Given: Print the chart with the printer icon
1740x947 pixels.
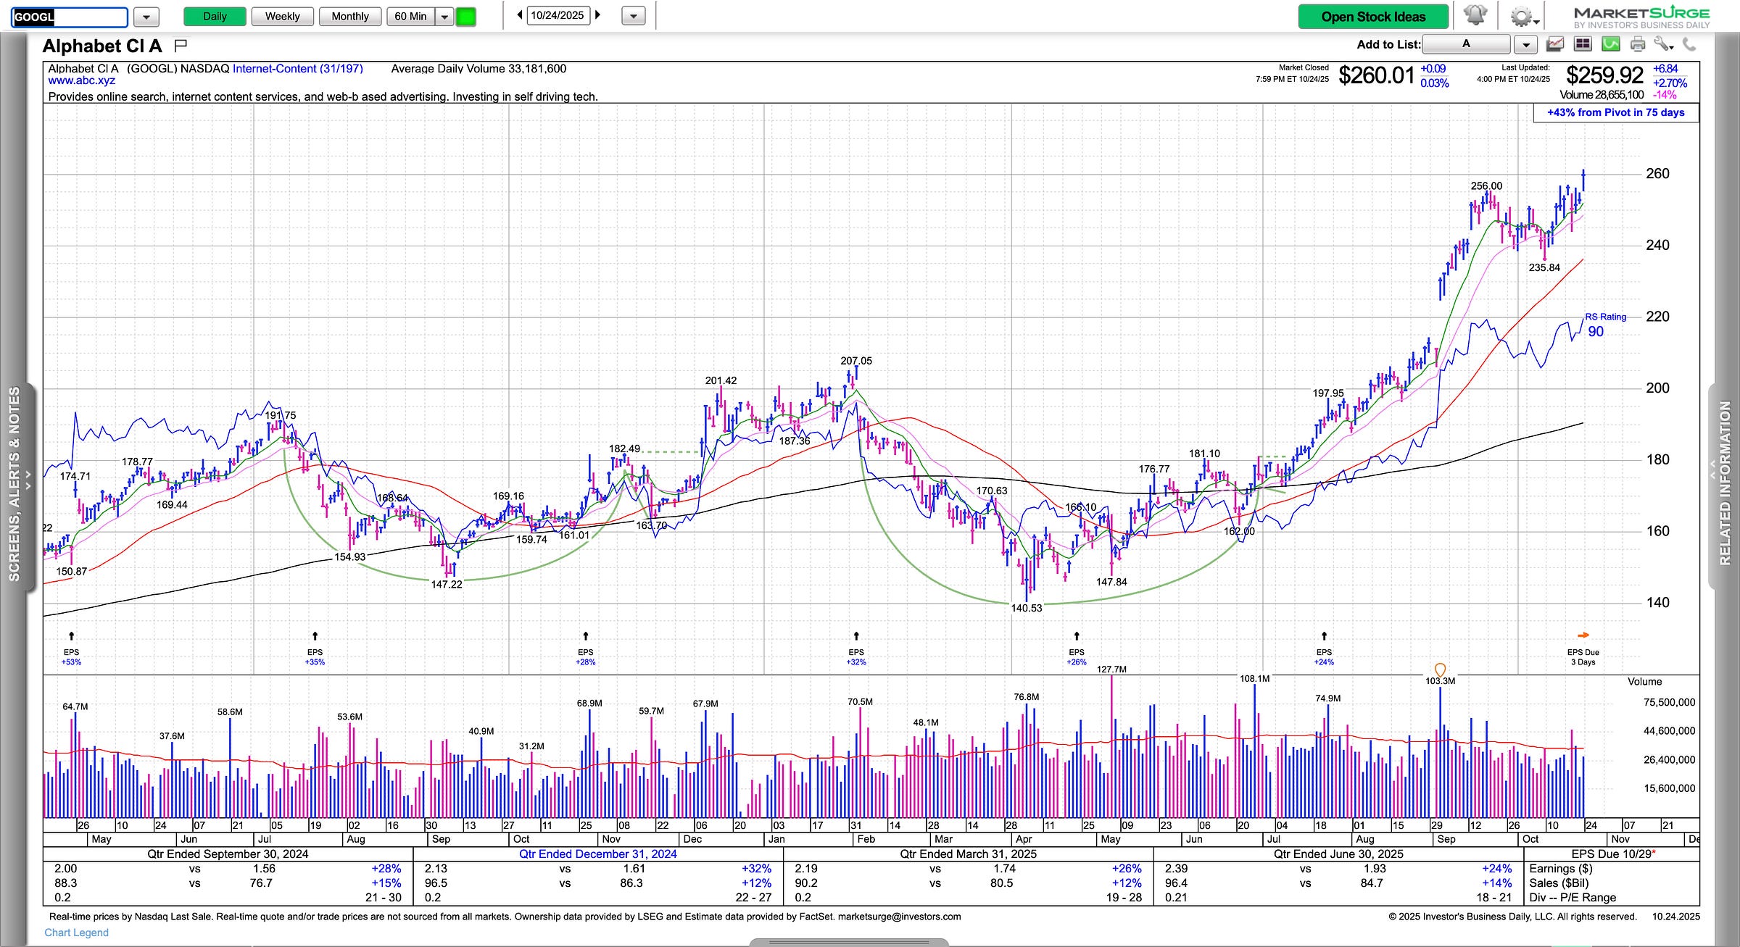Looking at the screenshot, I should (1638, 45).
